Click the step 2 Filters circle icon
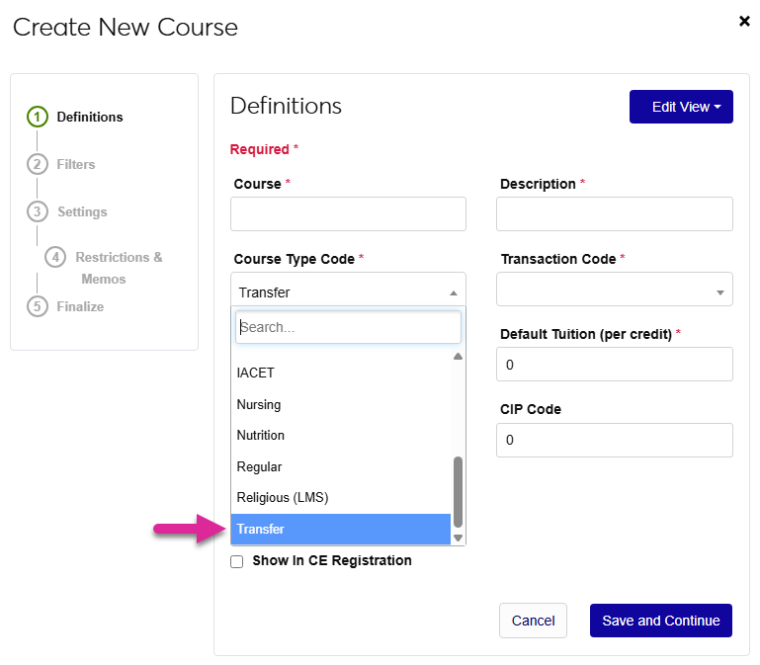 38,164
